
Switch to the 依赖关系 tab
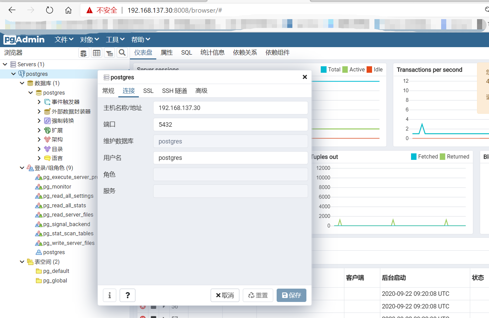coord(245,53)
